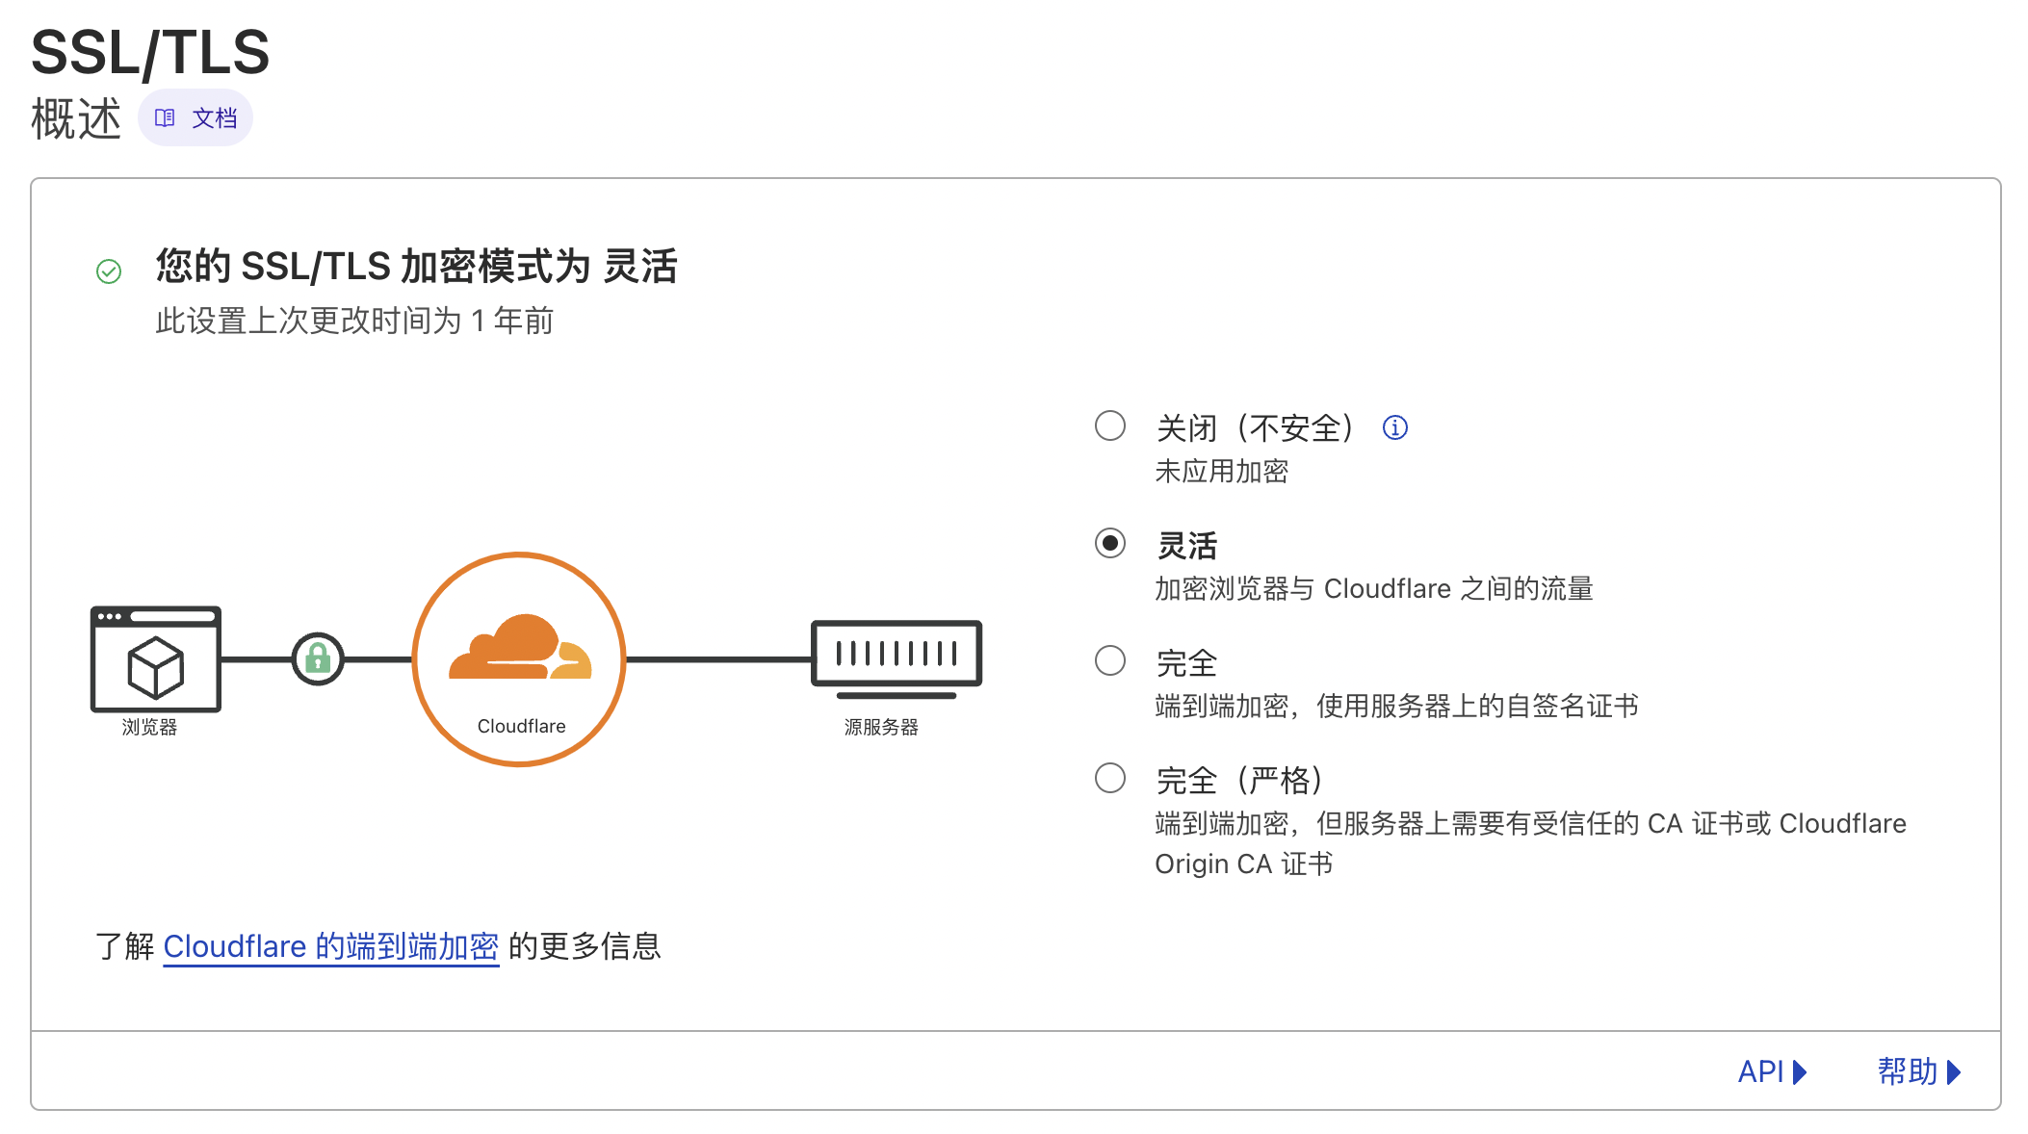
Task: Click 加密浏览器与 Cloudflare 之间的流量 description
Action: 1374,588
